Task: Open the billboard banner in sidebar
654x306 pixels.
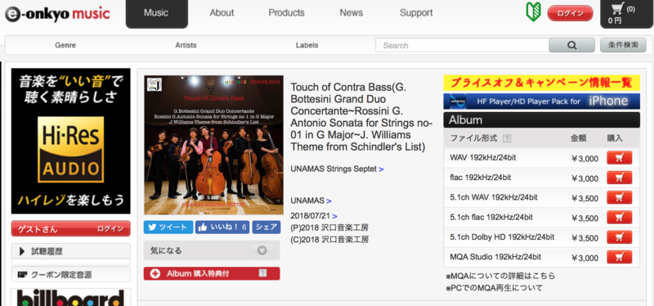Action: (71, 297)
